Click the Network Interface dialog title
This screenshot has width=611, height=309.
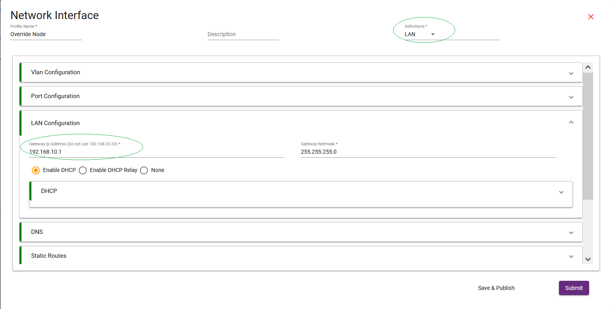pyautogui.click(x=54, y=15)
